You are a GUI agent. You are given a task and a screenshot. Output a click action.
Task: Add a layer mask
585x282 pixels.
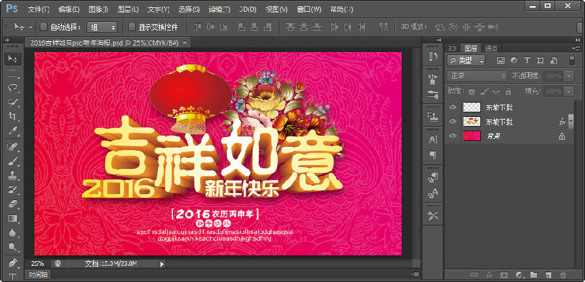(504, 275)
